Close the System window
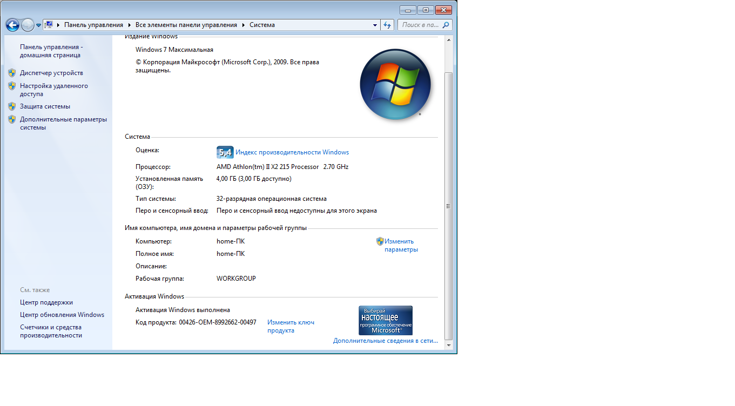 click(443, 10)
